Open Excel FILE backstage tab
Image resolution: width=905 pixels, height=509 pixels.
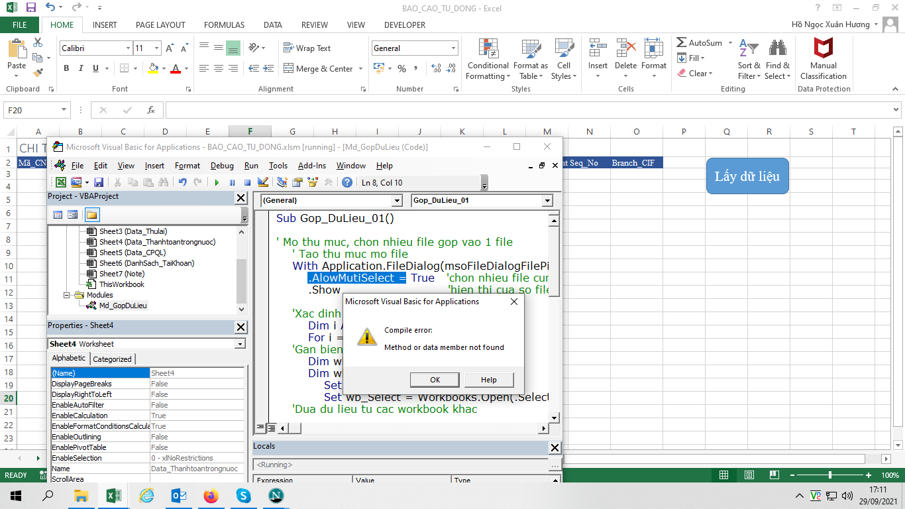[20, 25]
